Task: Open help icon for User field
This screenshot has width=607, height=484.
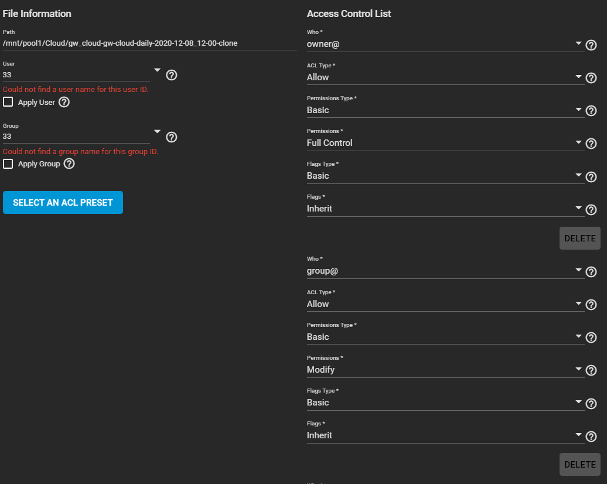Action: pyautogui.click(x=172, y=75)
